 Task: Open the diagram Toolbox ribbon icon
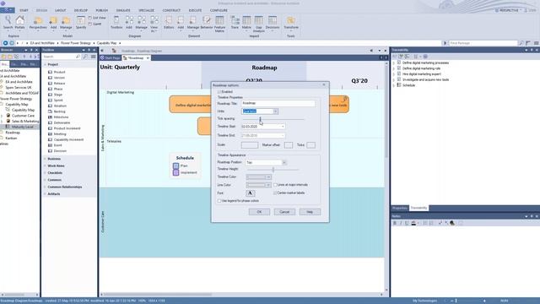coord(116,23)
